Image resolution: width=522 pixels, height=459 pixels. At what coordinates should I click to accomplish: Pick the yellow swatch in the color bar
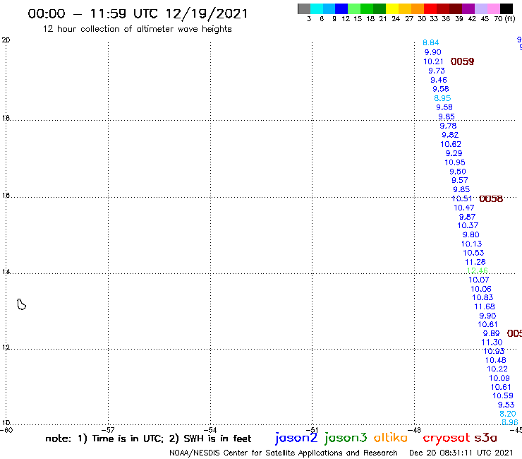coord(392,8)
